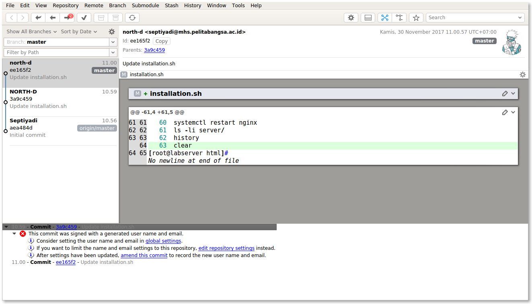Image resolution: width=532 pixels, height=304 pixels.
Task: Open the Stash menu
Action: pyautogui.click(x=171, y=5)
